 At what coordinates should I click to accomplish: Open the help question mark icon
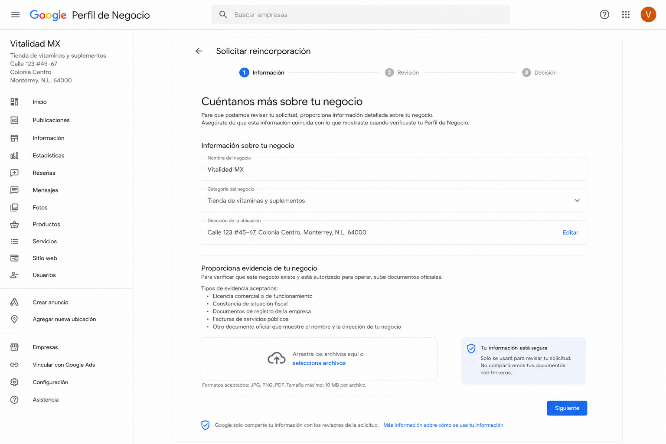pos(604,15)
